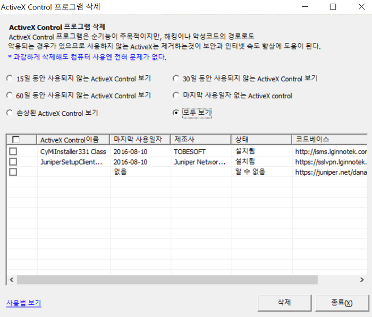Click the http://isms.lginnotek codebase cell

331,152
